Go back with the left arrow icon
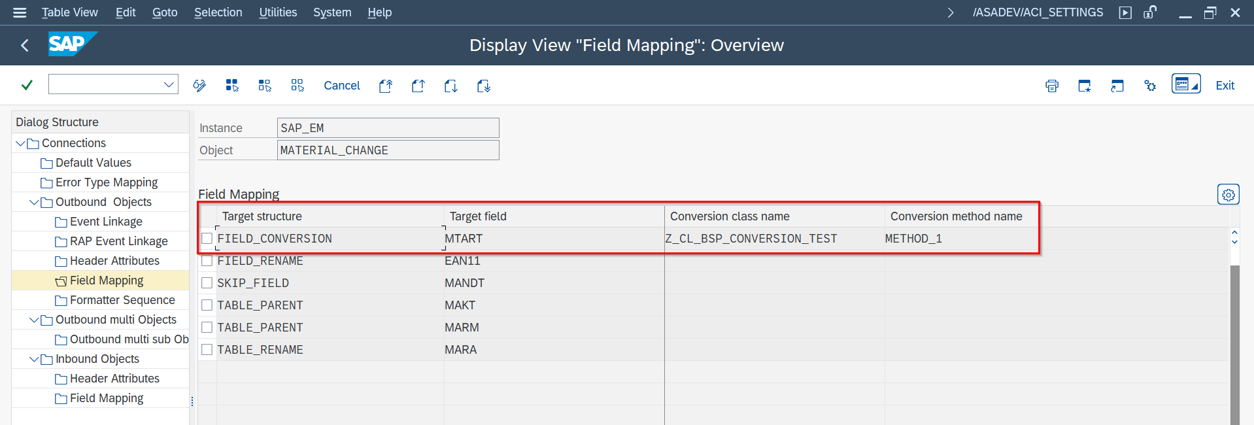This screenshot has width=1254, height=425. point(25,45)
